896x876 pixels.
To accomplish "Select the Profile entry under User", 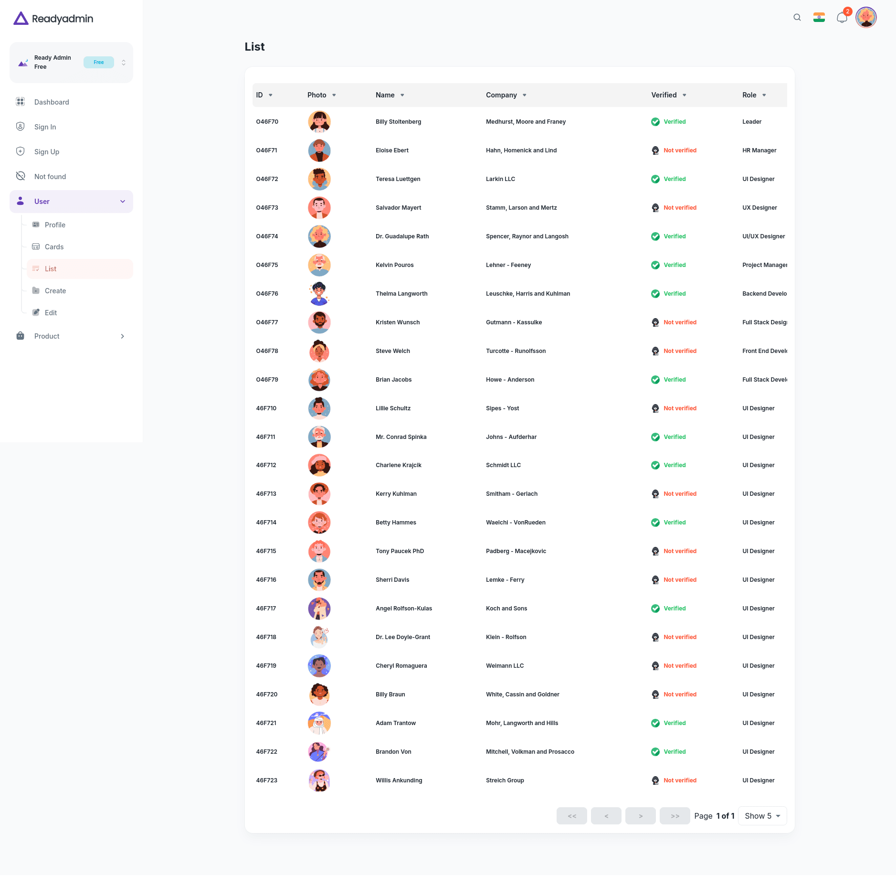I will pos(55,224).
